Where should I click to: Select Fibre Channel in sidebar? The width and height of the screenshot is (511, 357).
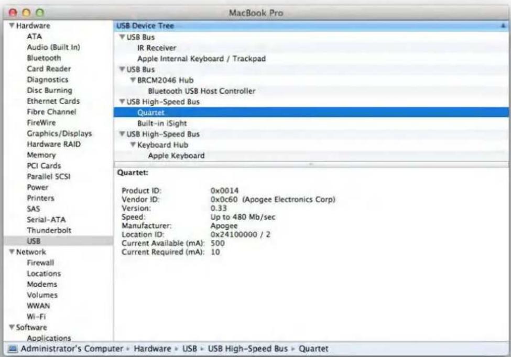51,112
